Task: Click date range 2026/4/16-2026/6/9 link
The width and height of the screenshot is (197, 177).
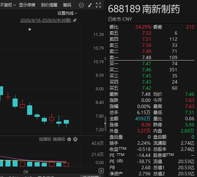Action: click(x=46, y=20)
